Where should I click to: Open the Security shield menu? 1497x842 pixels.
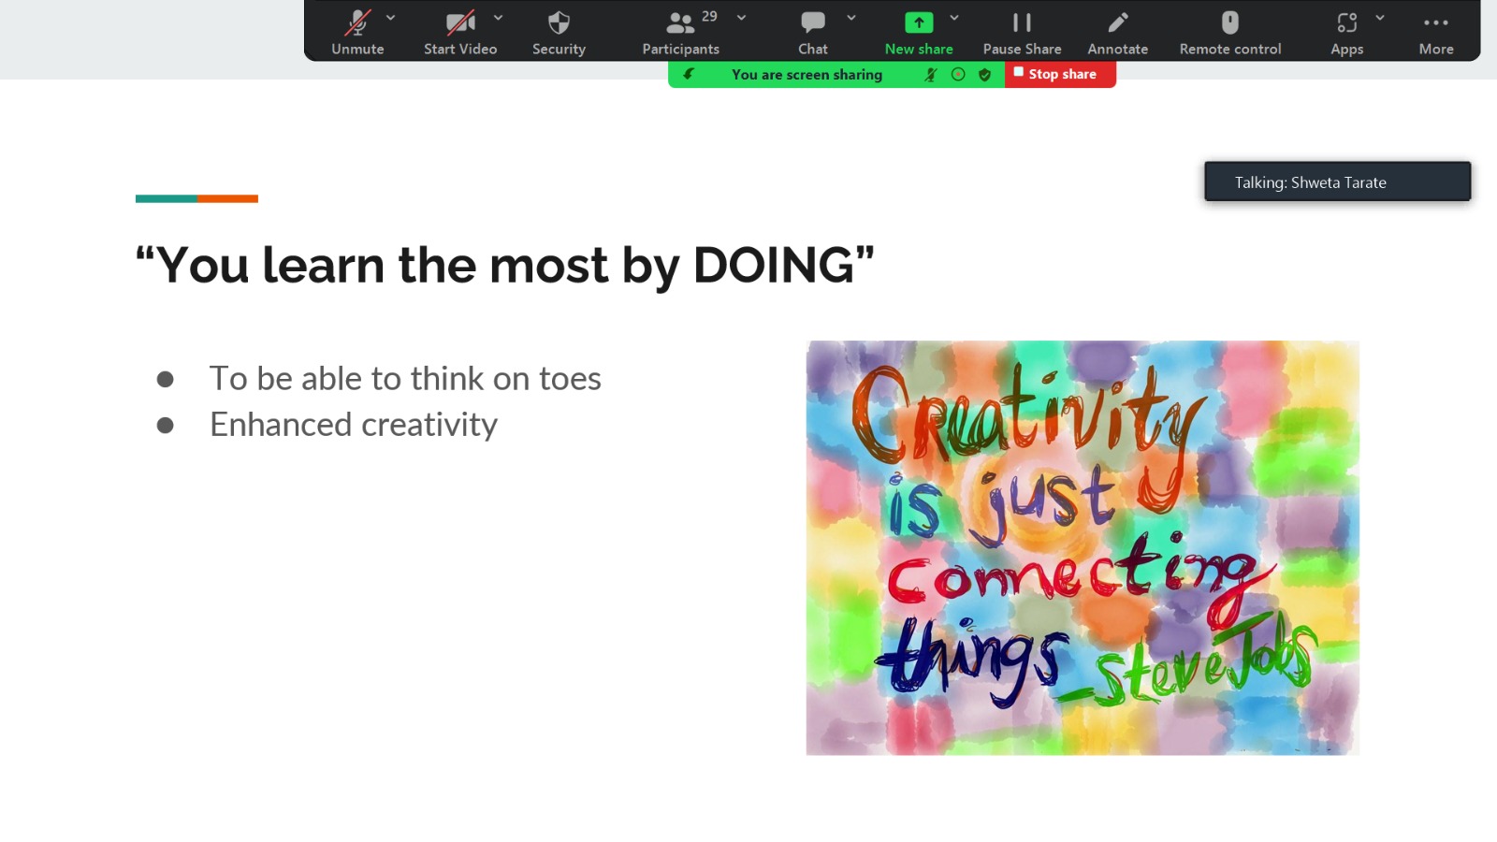coord(559,33)
